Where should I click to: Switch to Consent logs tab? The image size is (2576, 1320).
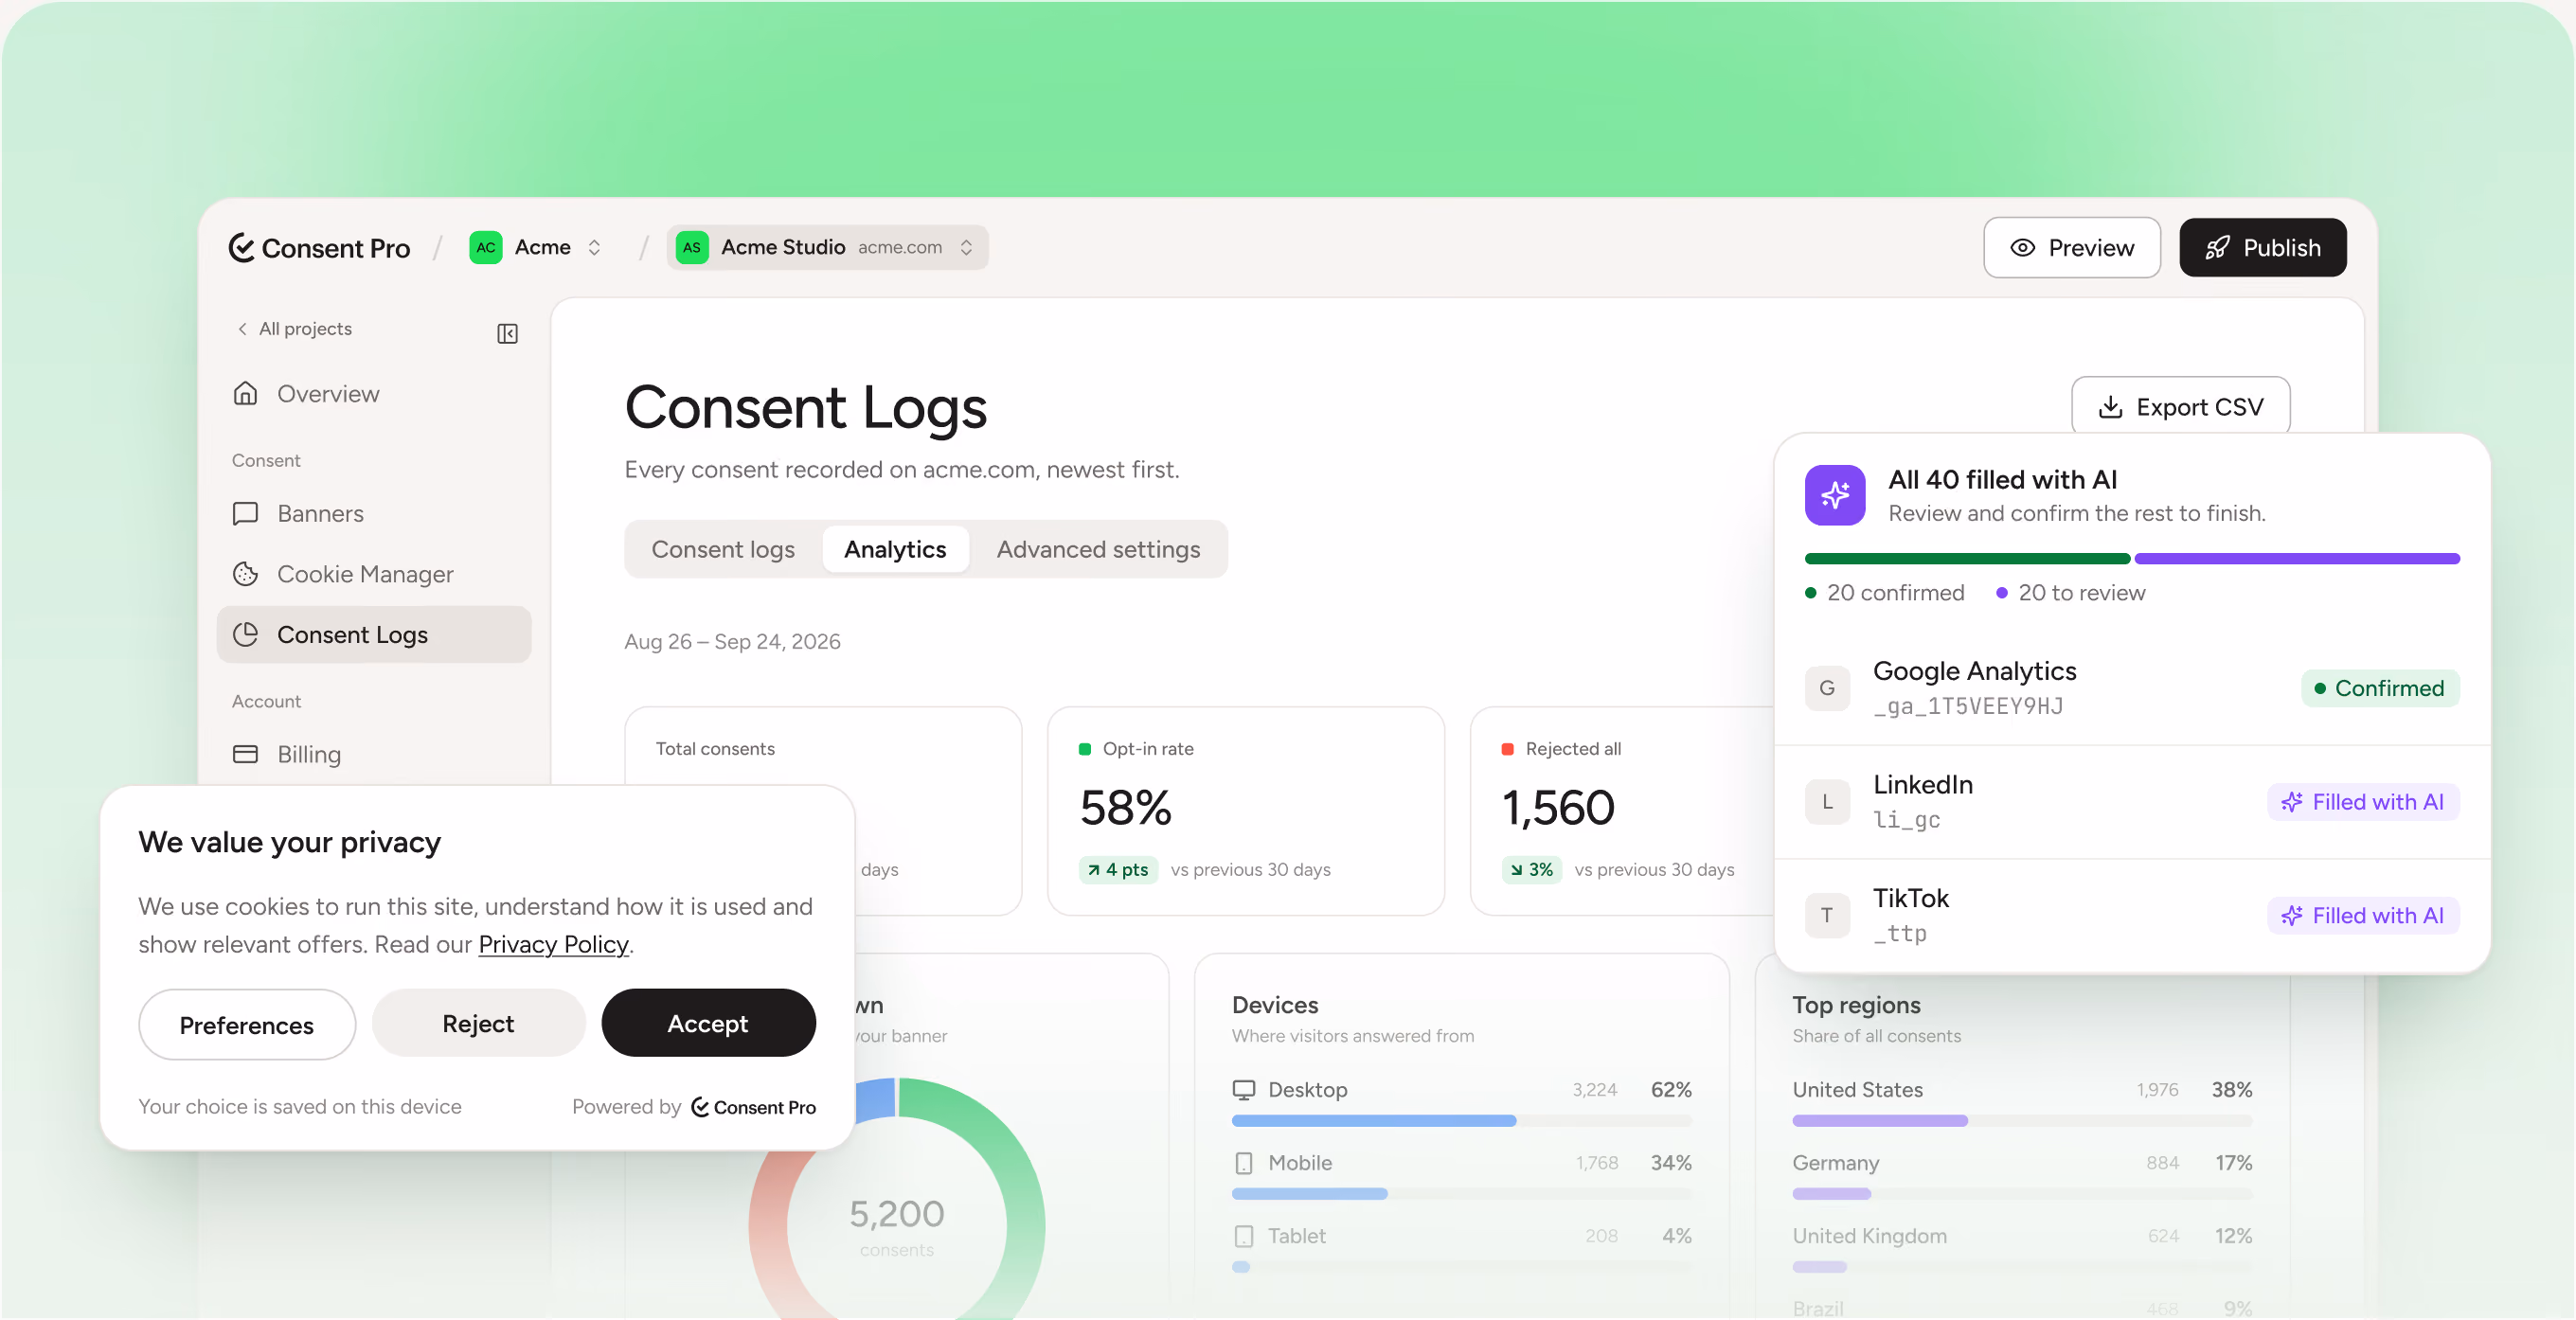click(x=723, y=549)
